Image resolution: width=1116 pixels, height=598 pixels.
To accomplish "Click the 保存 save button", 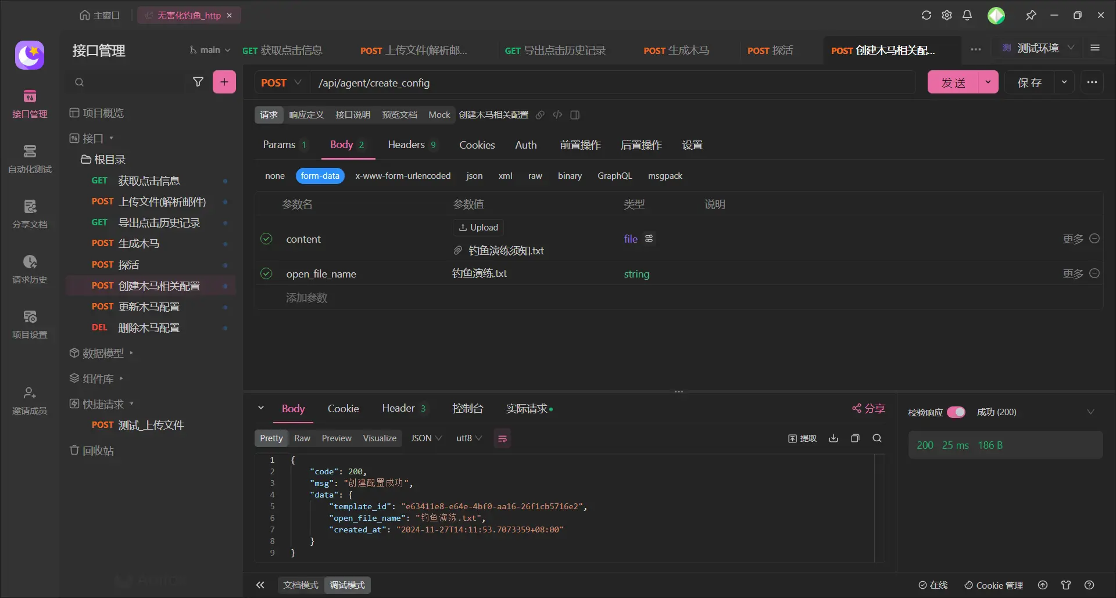I will 1030,82.
